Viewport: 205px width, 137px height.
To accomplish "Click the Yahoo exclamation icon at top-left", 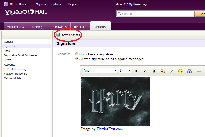I will click(6, 4).
